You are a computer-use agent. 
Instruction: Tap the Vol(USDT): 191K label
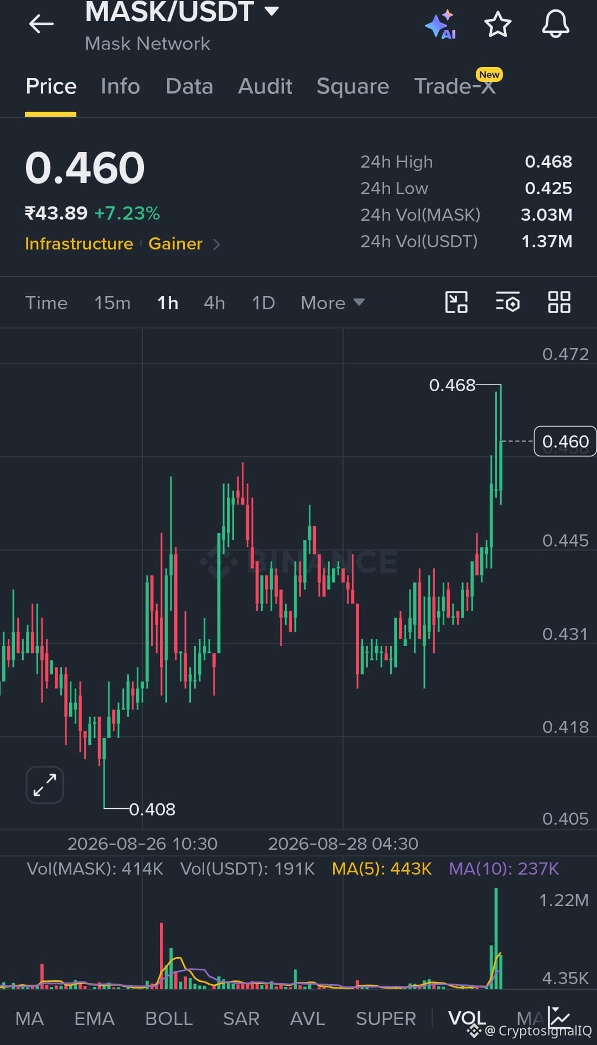247,869
